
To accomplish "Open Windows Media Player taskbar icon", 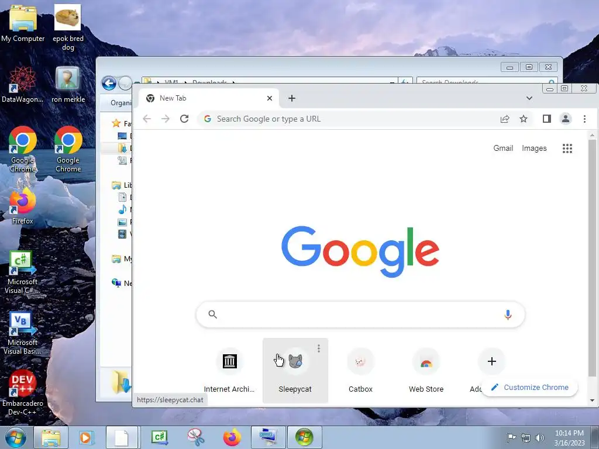I will [x=86, y=437].
